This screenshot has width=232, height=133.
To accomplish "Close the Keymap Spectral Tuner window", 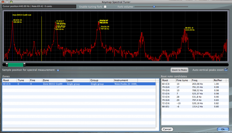I will [3, 2].
